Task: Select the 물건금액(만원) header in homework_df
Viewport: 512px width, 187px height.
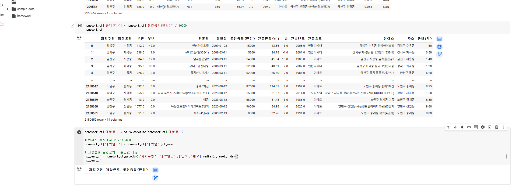Action: tap(243, 39)
